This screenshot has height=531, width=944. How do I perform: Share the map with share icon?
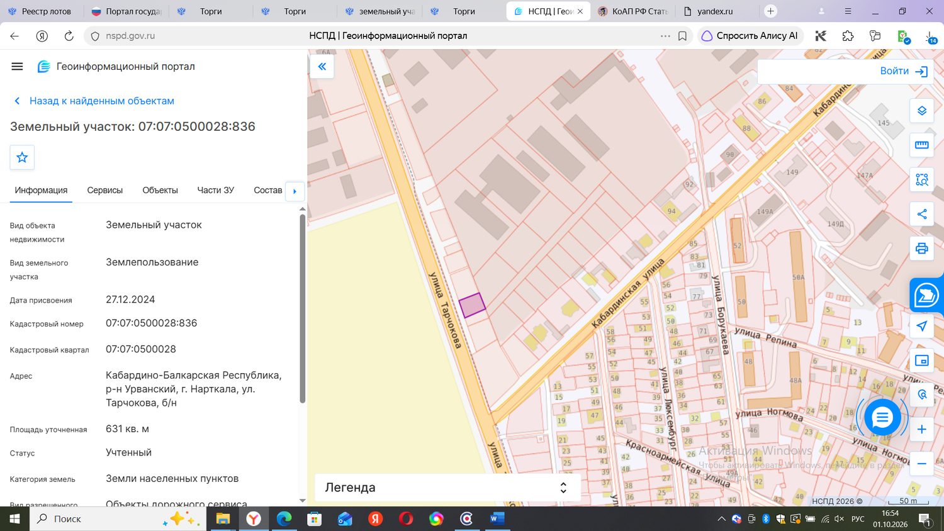922,214
